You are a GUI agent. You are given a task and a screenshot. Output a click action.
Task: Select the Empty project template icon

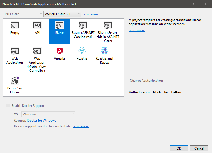(x=15, y=25)
